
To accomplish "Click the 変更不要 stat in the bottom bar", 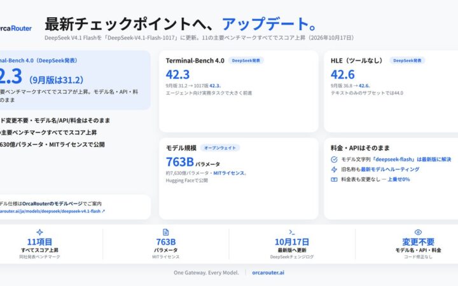I will pyautogui.click(x=418, y=242).
